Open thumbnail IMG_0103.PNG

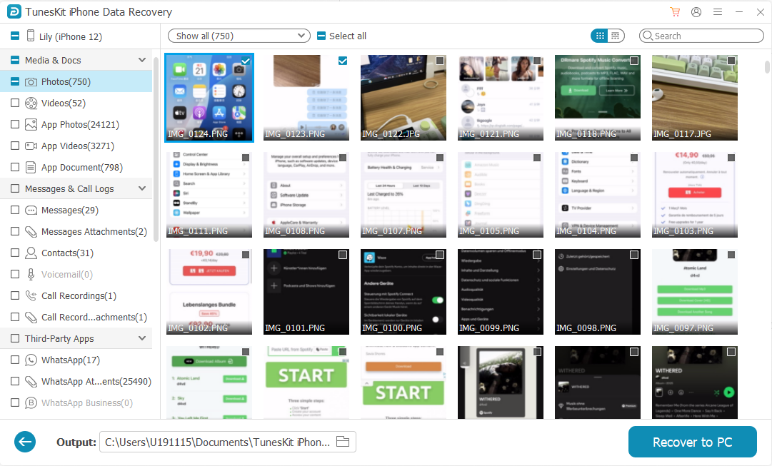coord(695,195)
